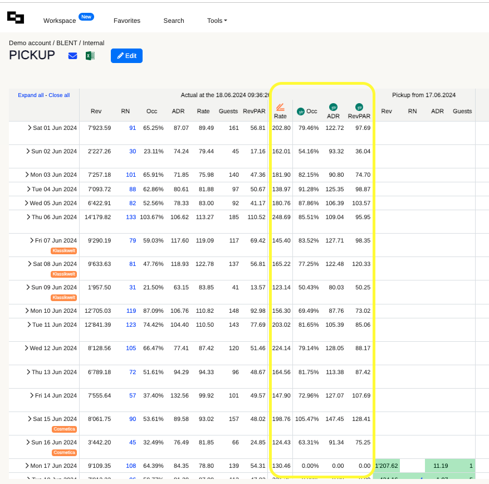
Task: Expand the Sat 08 Jun 2024 row
Action: coord(30,264)
